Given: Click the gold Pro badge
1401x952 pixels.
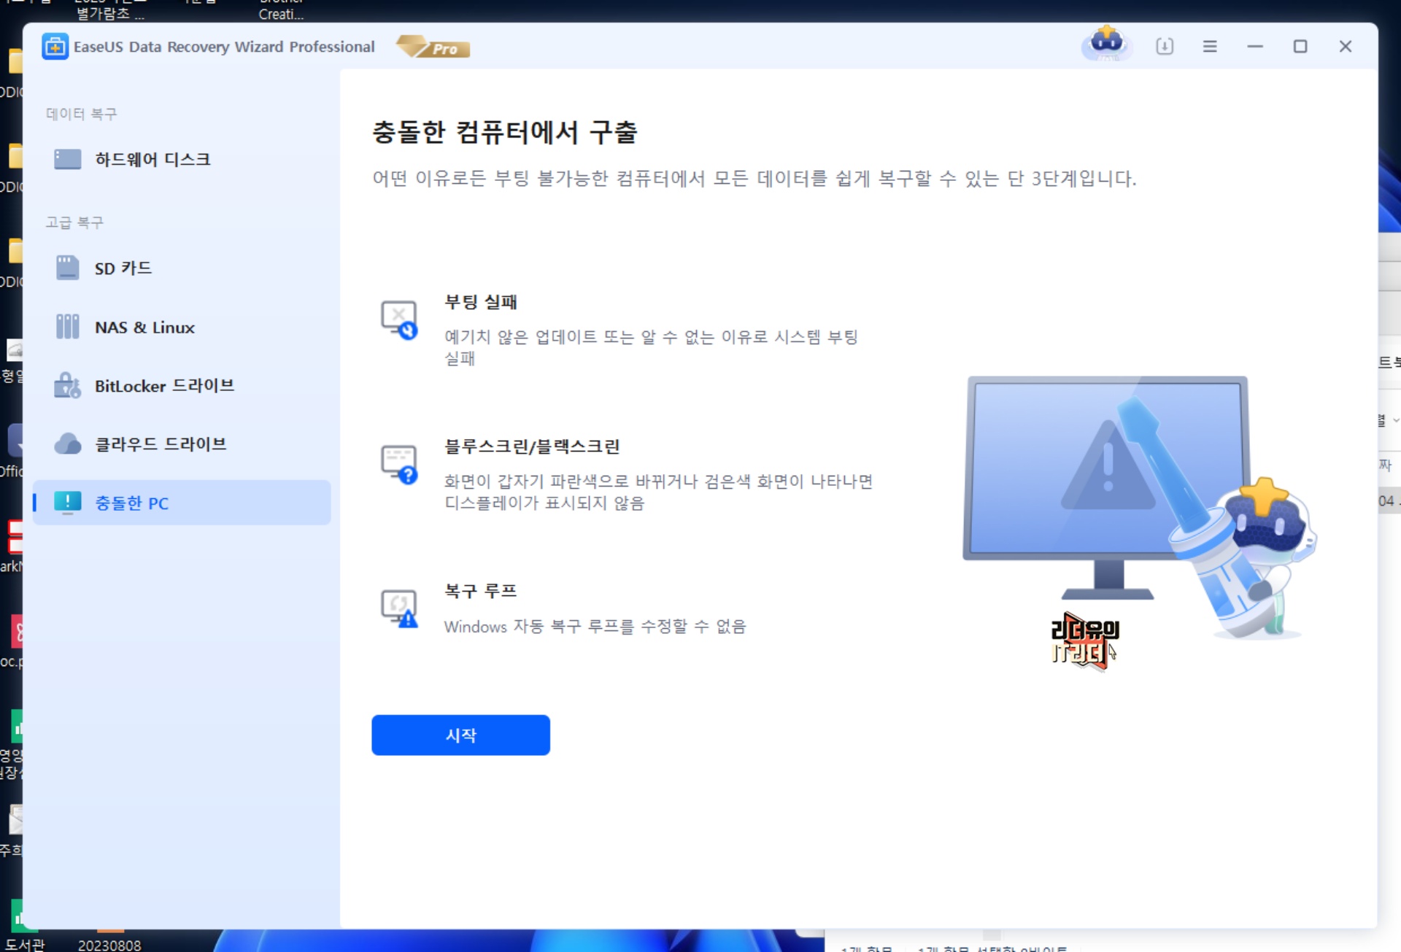Looking at the screenshot, I should (433, 47).
